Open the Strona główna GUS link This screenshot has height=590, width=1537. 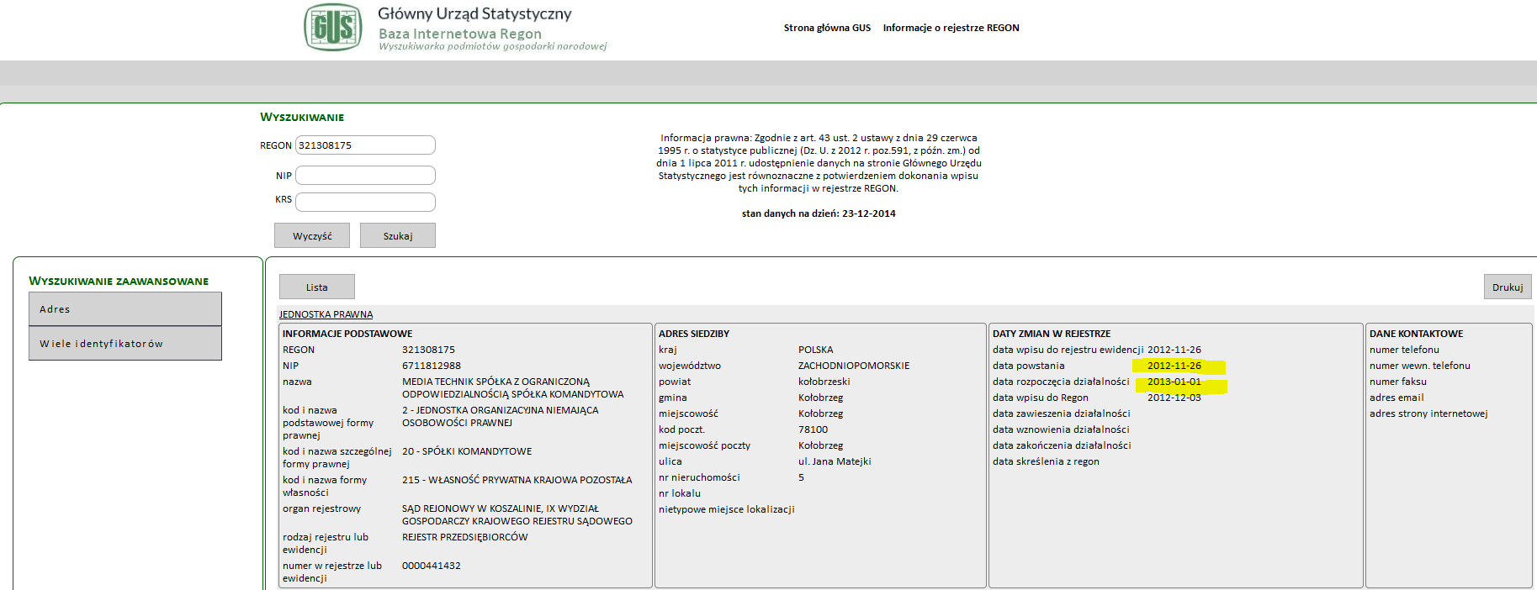[x=827, y=28]
